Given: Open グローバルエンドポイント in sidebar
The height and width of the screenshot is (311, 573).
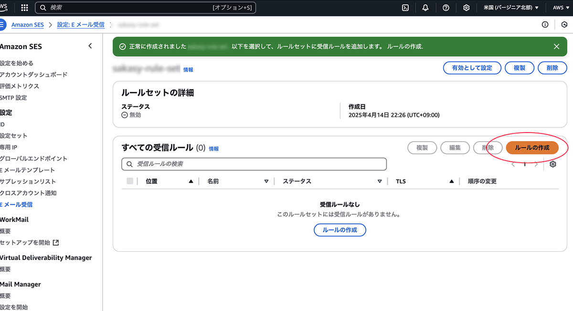Looking at the screenshot, I should pos(34,158).
